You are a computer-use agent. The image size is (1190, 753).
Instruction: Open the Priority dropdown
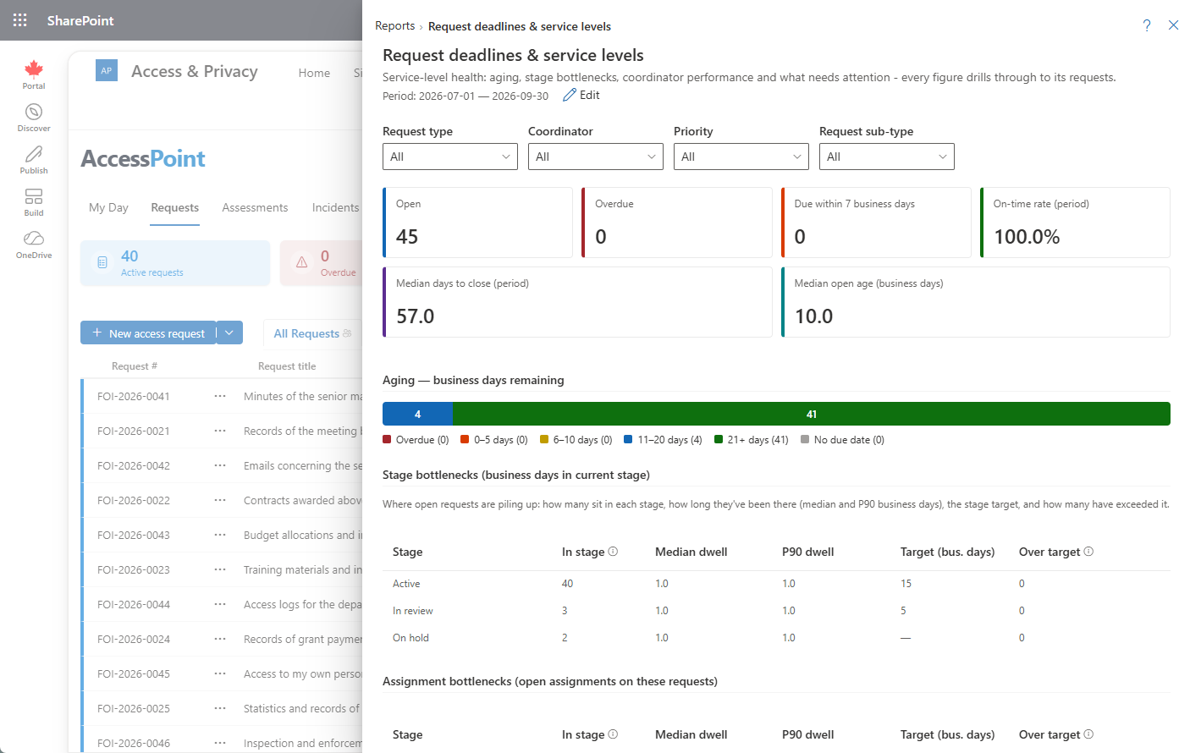(741, 157)
